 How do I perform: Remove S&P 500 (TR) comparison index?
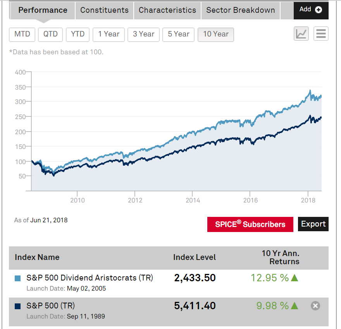coord(315,306)
